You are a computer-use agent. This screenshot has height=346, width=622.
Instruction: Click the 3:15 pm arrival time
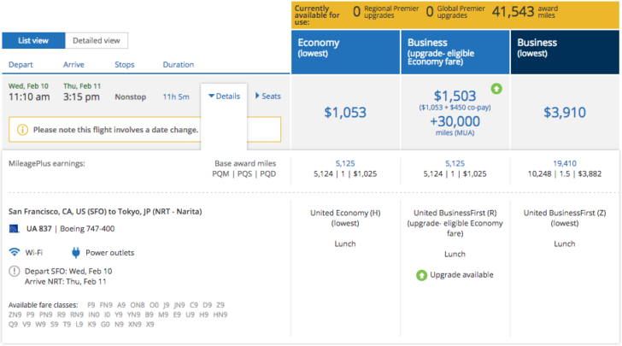click(81, 97)
